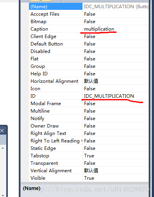Open the Acccept Files False value

pyautogui.click(x=116, y=14)
